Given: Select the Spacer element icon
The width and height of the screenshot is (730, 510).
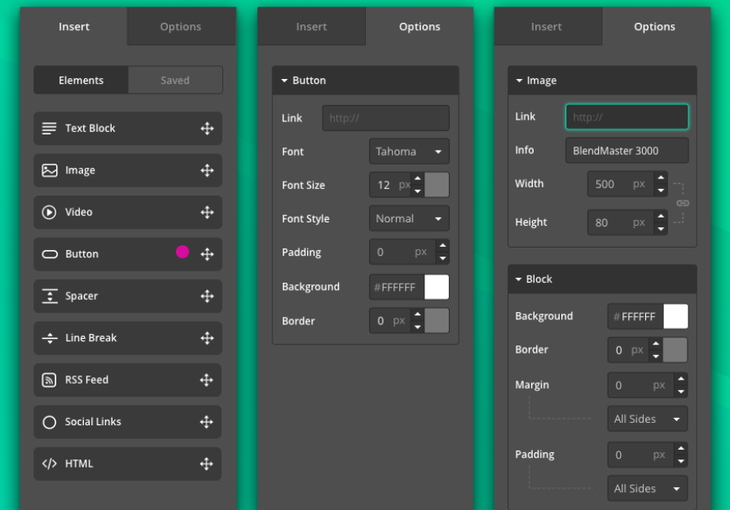Looking at the screenshot, I should coord(49,296).
